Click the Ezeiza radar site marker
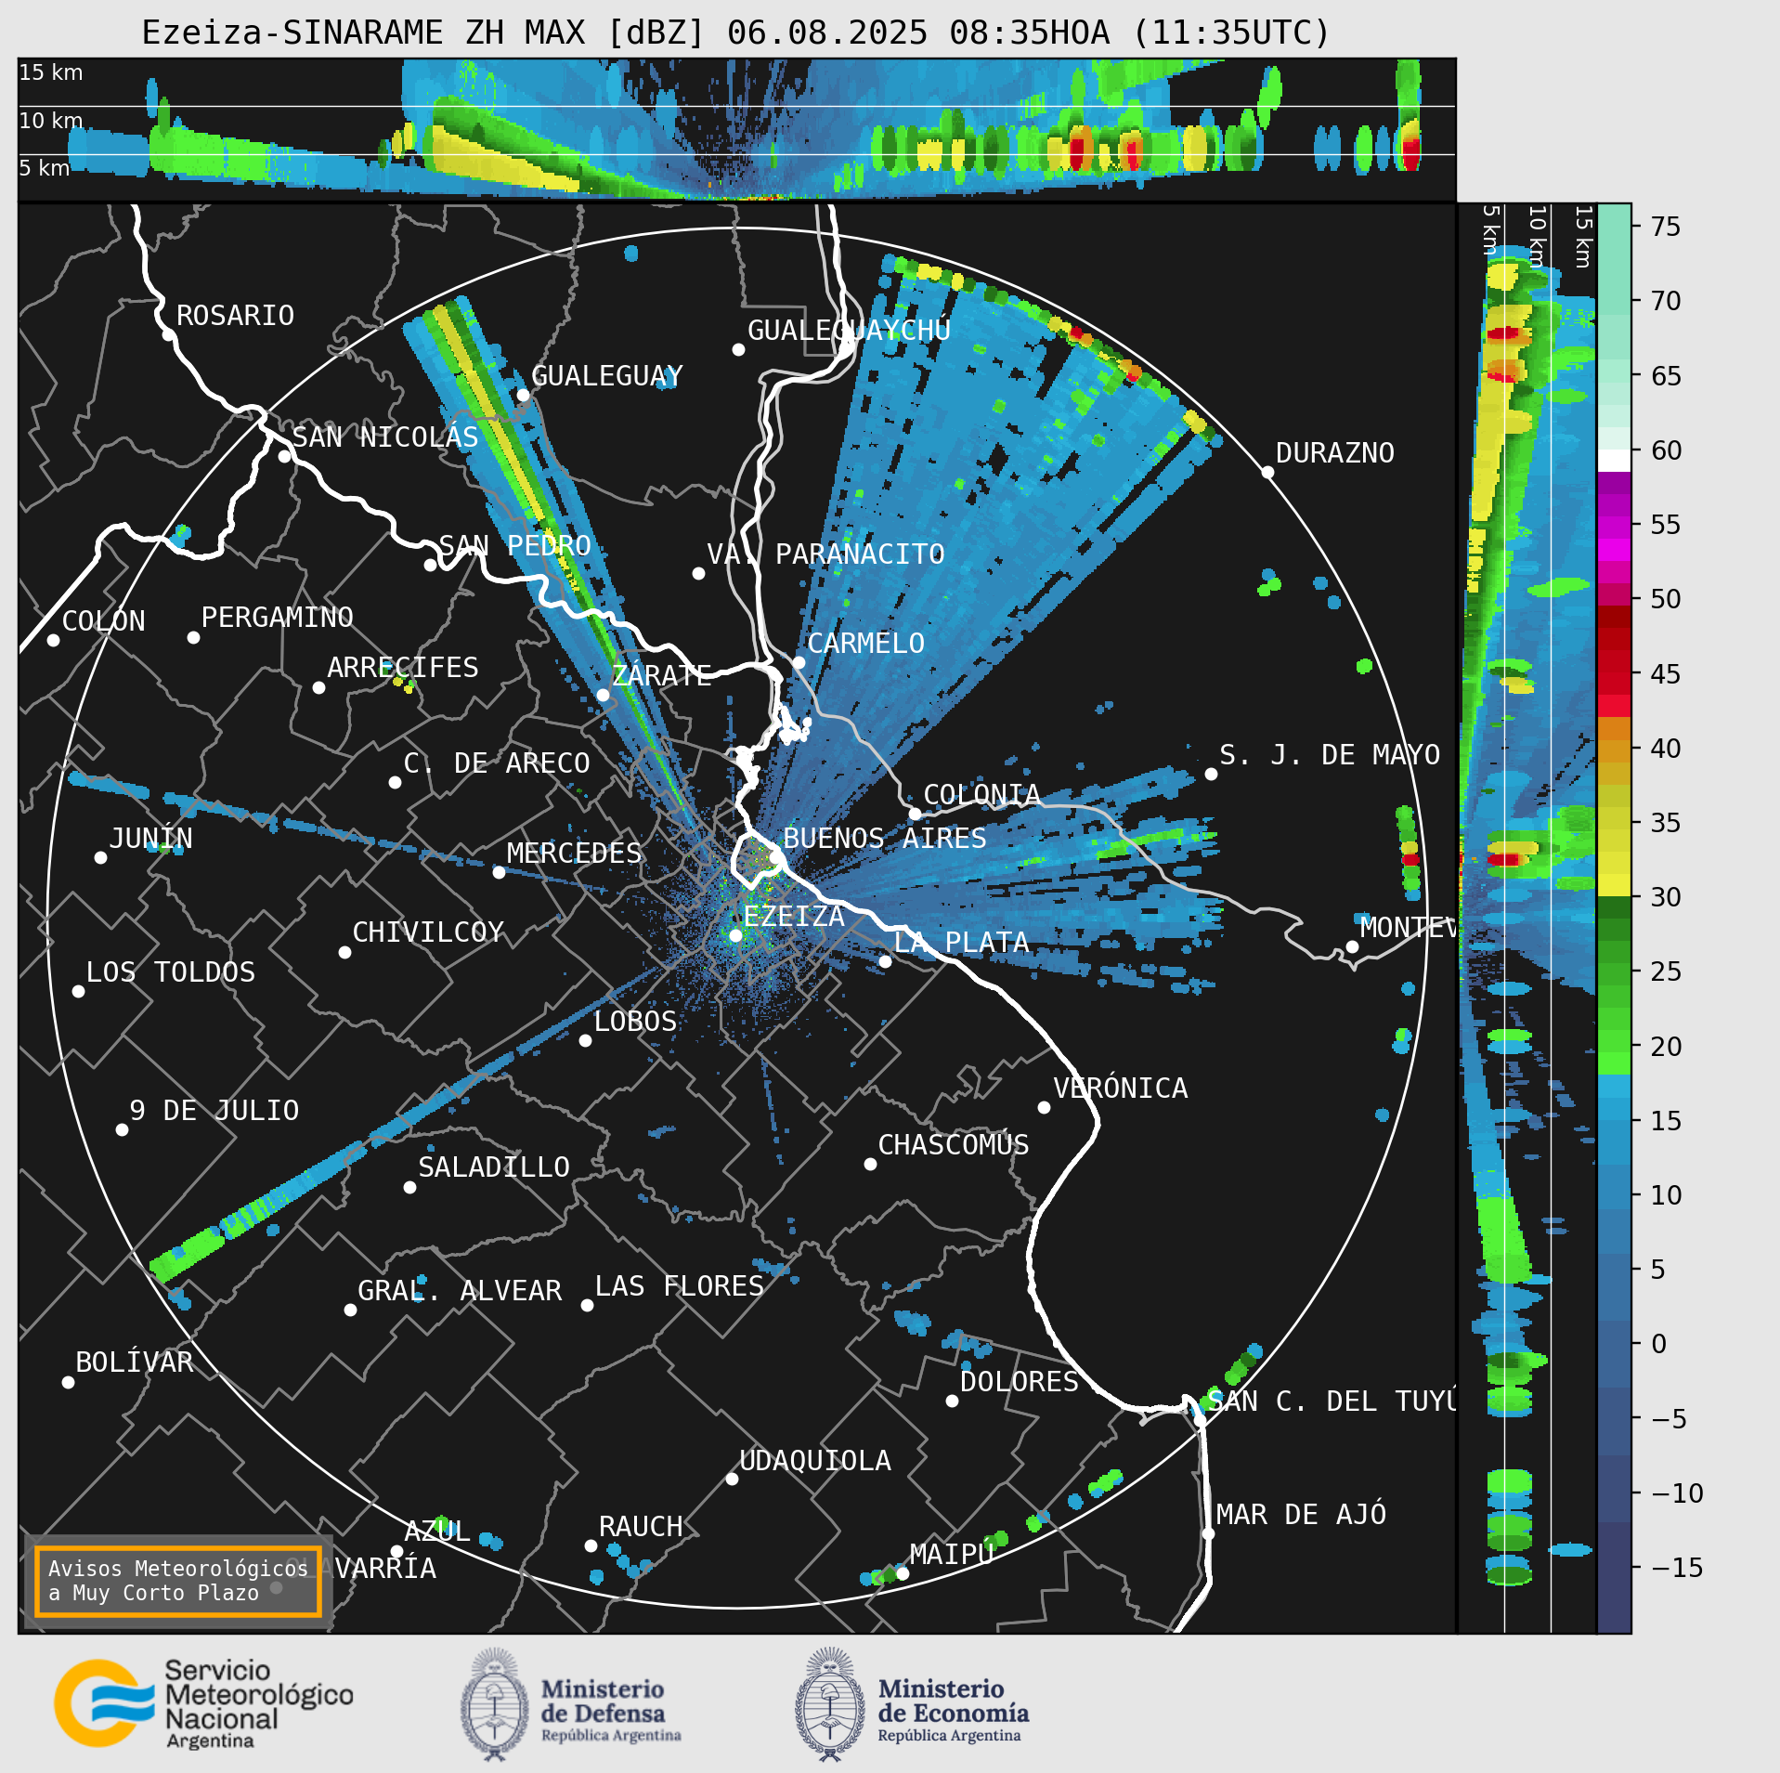This screenshot has height=1773, width=1780. (735, 935)
